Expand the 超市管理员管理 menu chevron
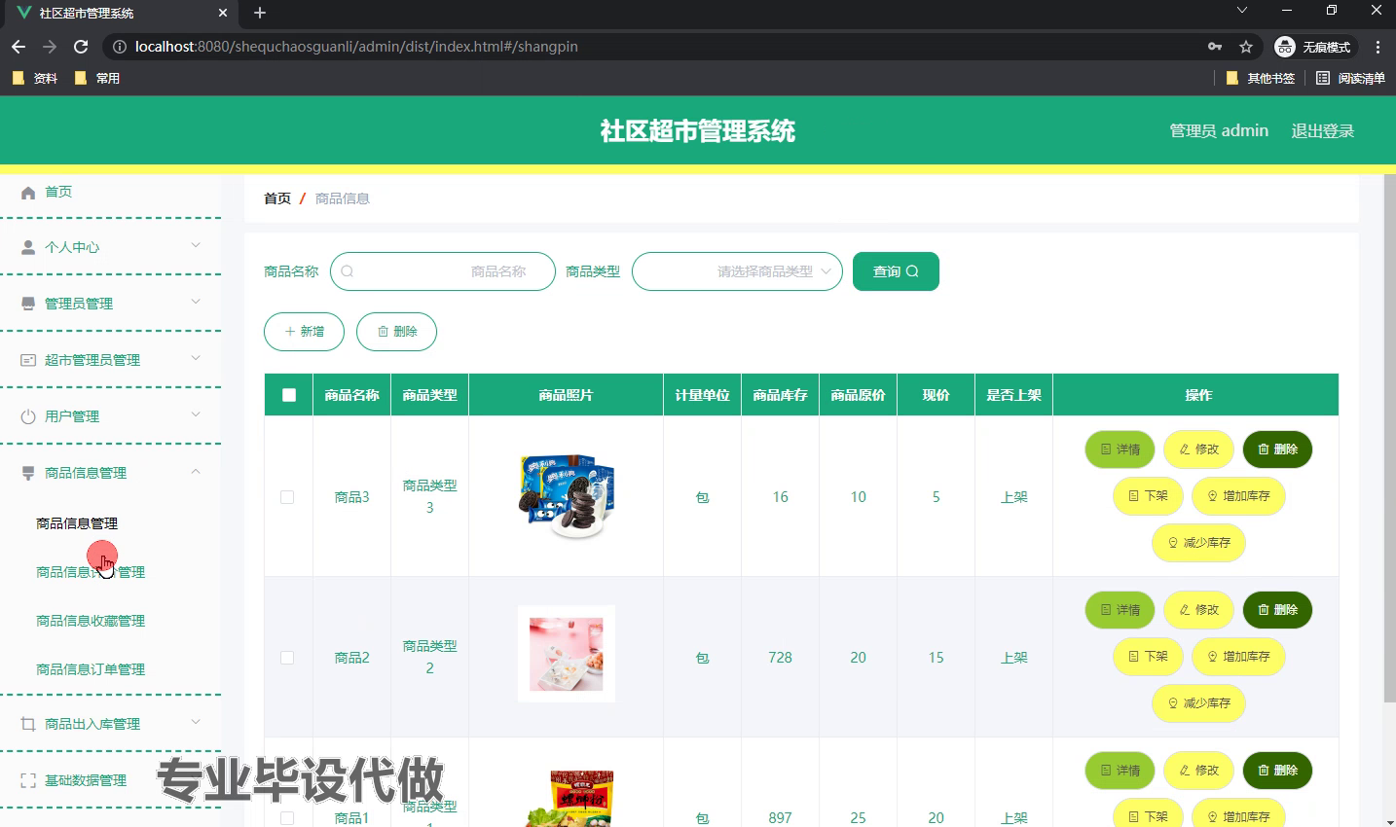Screen dimensions: 1396x827 tap(196, 358)
